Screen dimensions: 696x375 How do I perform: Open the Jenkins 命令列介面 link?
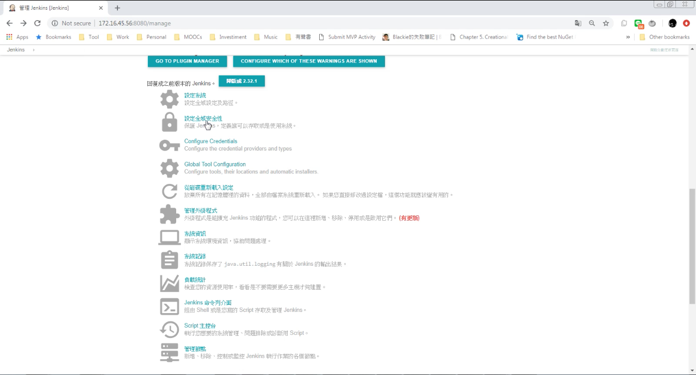coord(208,303)
